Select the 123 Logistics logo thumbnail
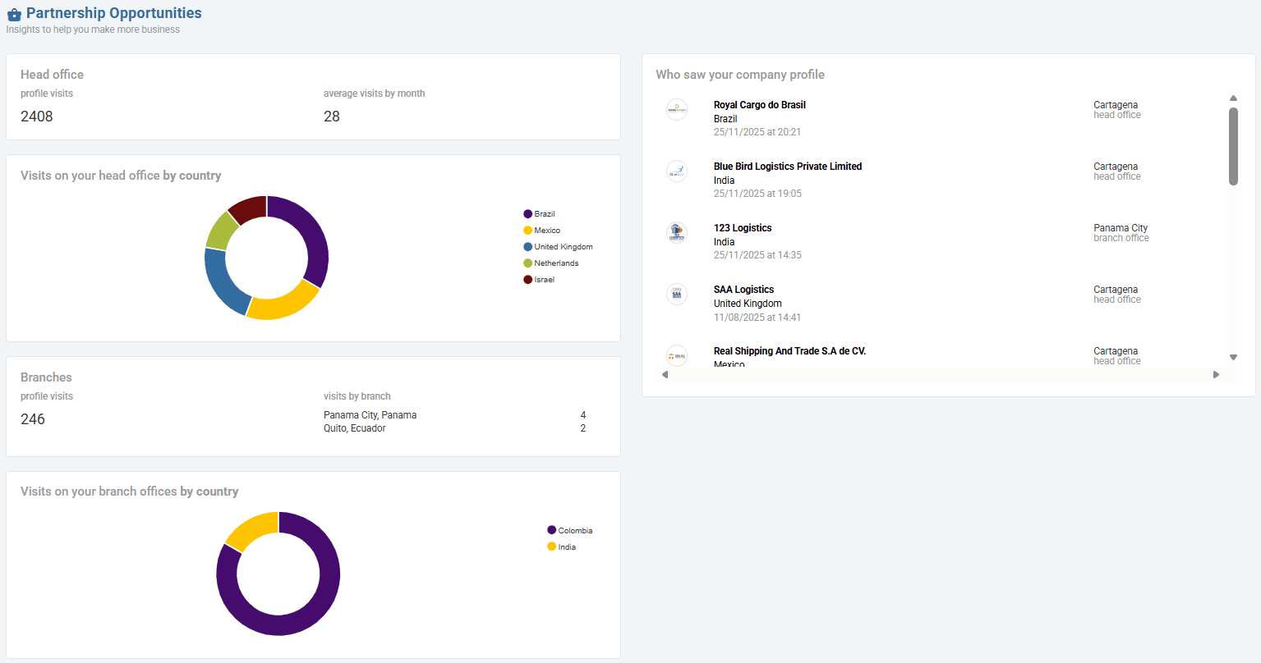Viewport: 1261px width, 663px height. [677, 232]
